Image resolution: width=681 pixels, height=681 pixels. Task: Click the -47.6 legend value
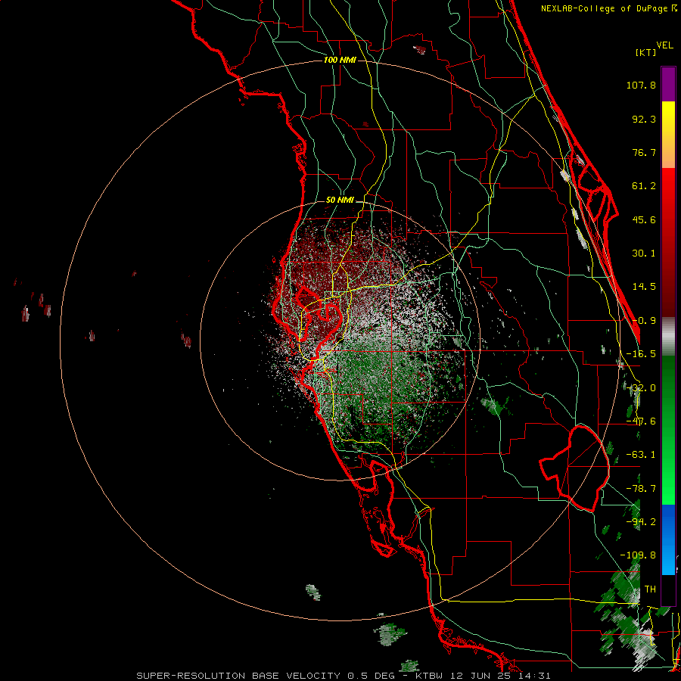(641, 421)
